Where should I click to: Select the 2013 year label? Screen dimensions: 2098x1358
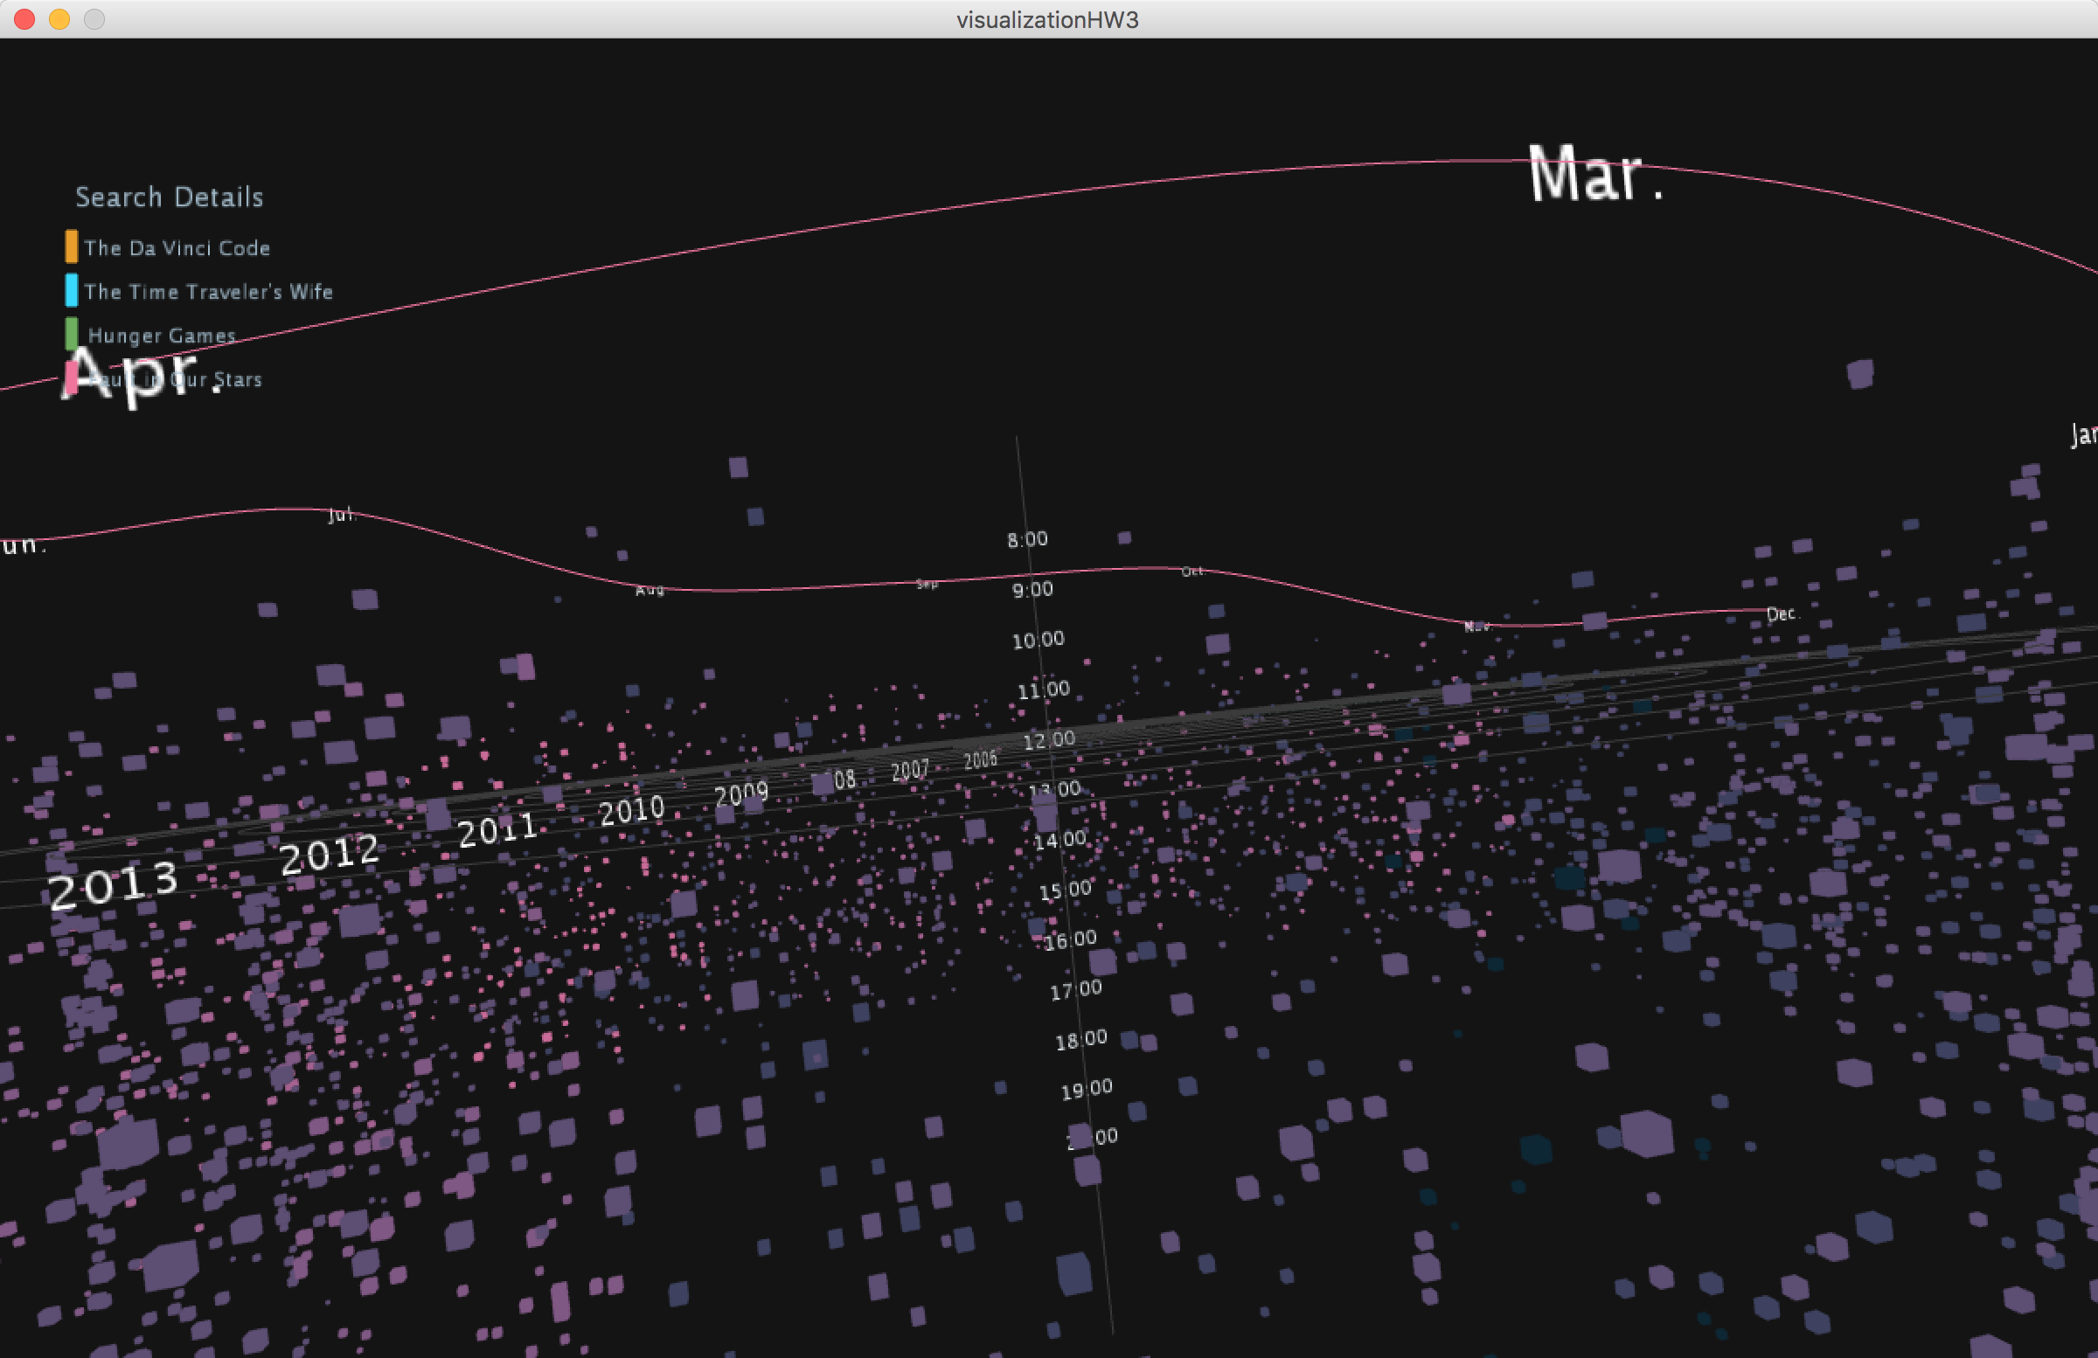tap(113, 884)
